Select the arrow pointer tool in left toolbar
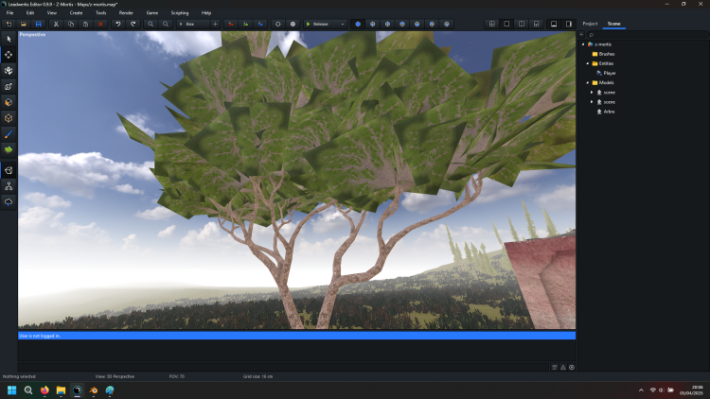710x399 pixels. pyautogui.click(x=9, y=39)
